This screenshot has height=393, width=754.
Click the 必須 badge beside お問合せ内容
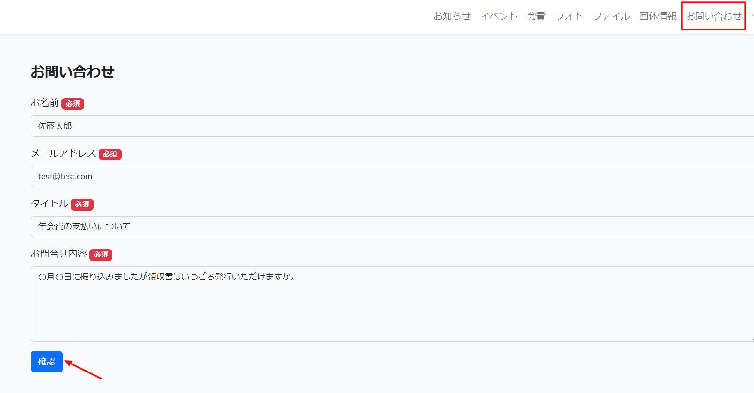(x=101, y=255)
